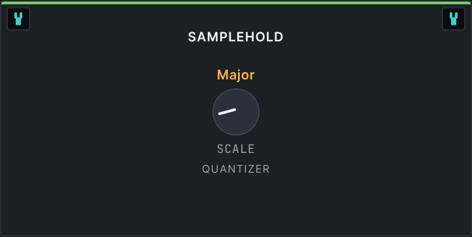The width and height of the screenshot is (472, 237).
Task: Click the dark circular knob body
Action: point(236,112)
